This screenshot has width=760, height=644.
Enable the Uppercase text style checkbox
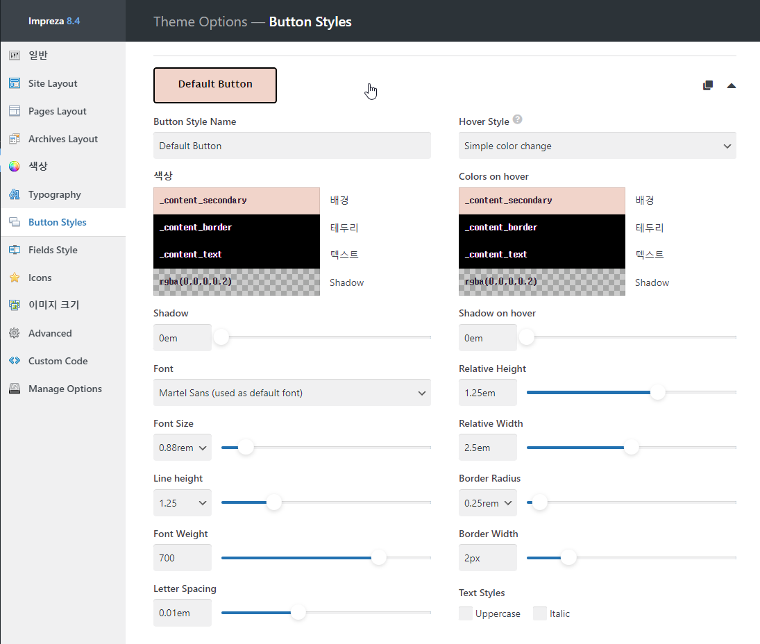(466, 613)
